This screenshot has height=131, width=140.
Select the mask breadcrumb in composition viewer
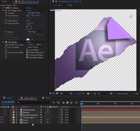pyautogui.click(x=70, y=5)
